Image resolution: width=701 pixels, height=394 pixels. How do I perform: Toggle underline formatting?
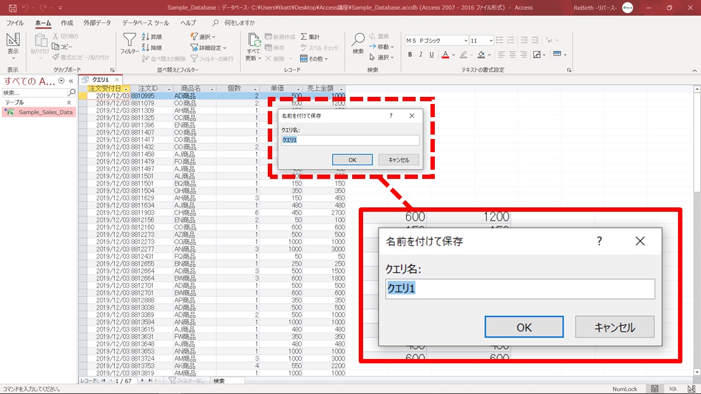point(432,55)
